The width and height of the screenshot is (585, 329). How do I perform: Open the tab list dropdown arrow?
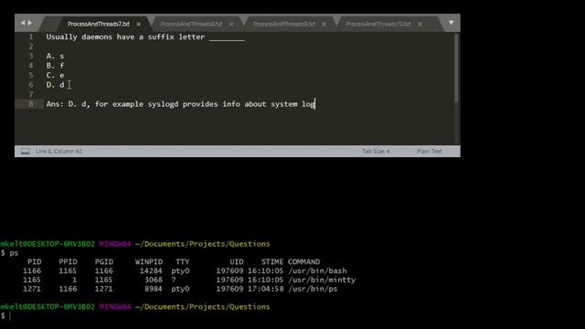451,23
